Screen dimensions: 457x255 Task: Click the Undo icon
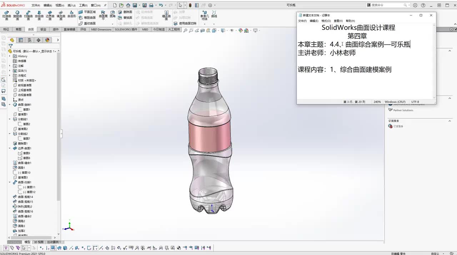tap(161, 5)
